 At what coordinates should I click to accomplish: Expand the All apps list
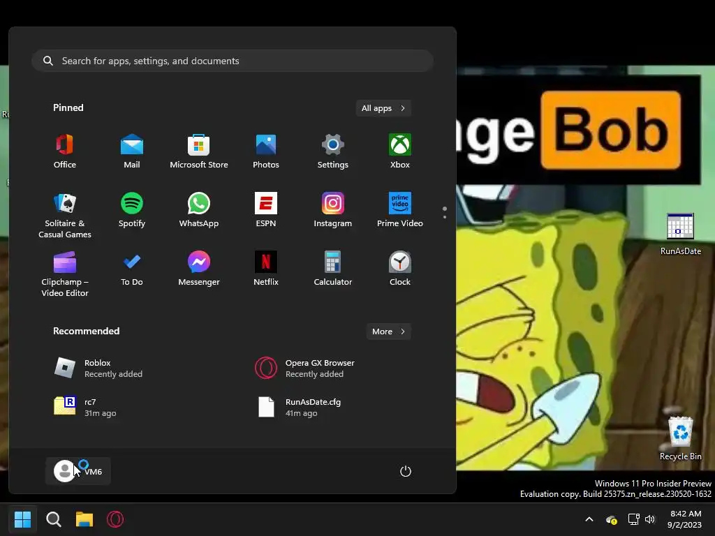pyautogui.click(x=383, y=108)
